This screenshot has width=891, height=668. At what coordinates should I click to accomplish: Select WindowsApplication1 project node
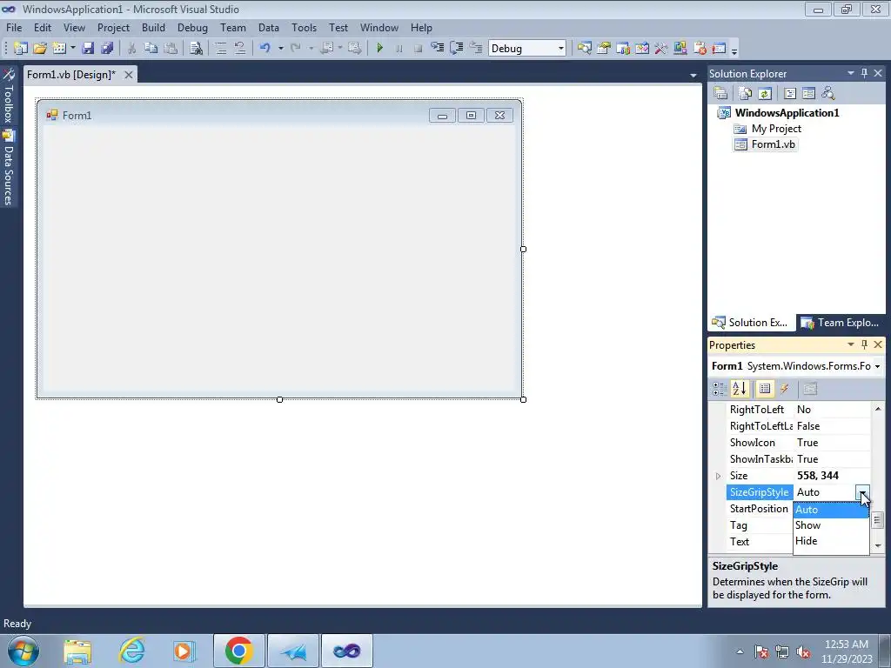tap(787, 112)
